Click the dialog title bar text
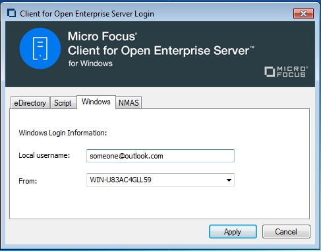The width and height of the screenshot is (321, 251). [87, 14]
